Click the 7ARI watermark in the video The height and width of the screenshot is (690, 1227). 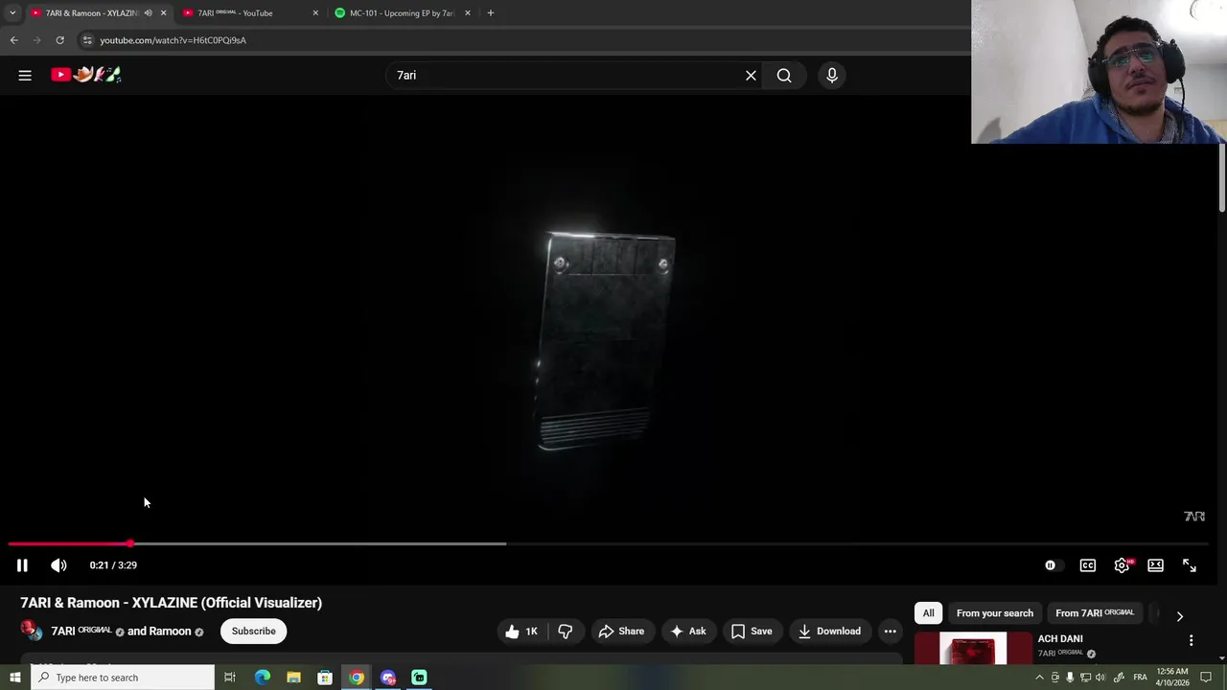[x=1194, y=517]
